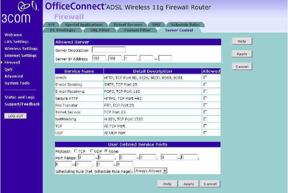288x193 pixels.
Task: Select the Server Control tab
Action: coord(179,30)
